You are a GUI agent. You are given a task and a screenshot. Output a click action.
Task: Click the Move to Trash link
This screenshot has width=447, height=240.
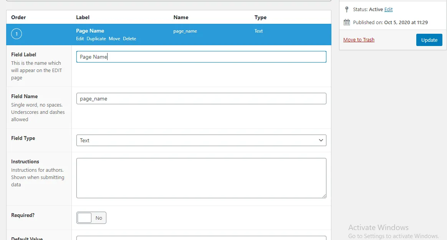pyautogui.click(x=358, y=39)
